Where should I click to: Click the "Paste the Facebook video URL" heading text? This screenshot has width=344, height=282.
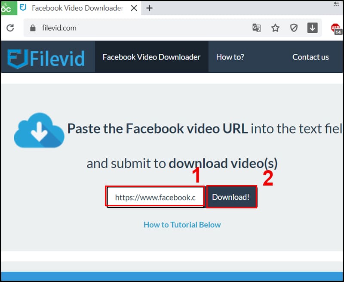click(157, 129)
